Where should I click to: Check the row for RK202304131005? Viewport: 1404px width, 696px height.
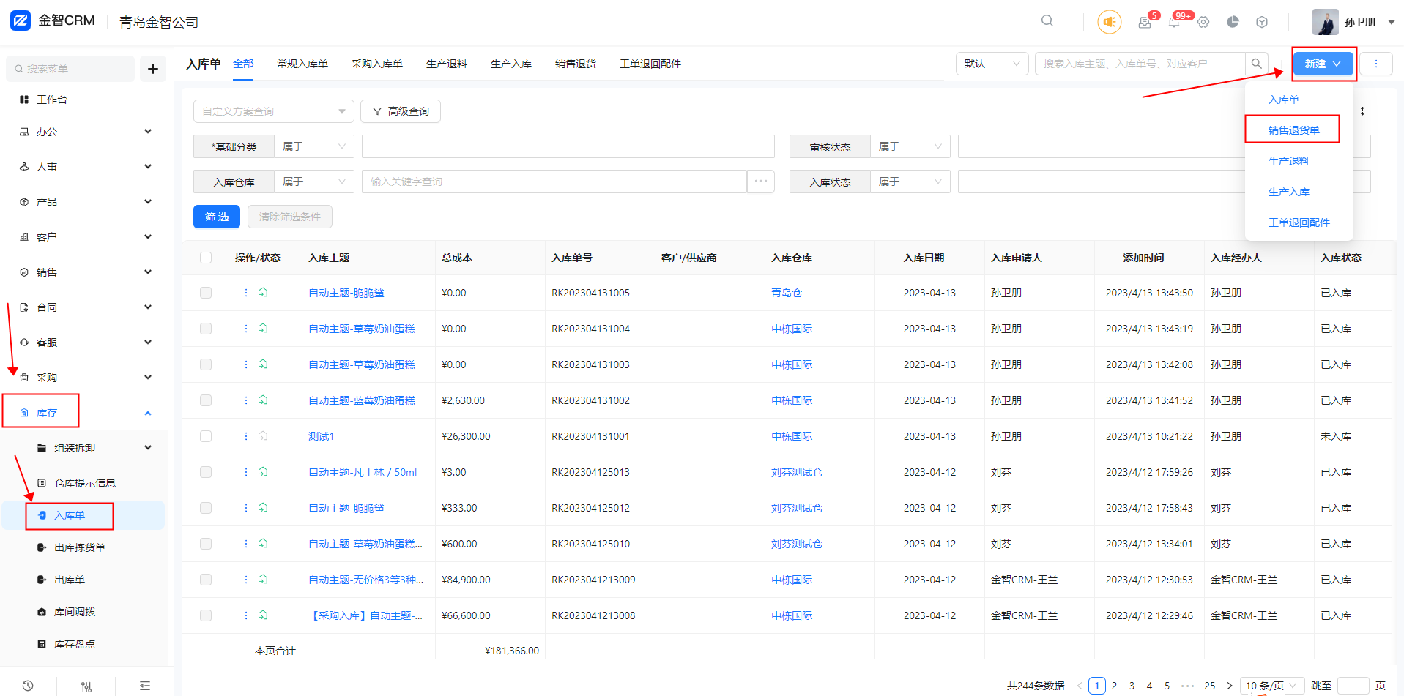click(x=206, y=293)
